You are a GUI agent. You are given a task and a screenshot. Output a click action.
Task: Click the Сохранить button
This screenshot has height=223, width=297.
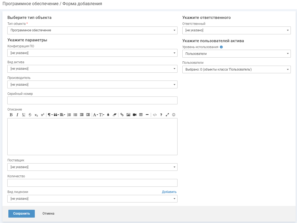(22, 214)
